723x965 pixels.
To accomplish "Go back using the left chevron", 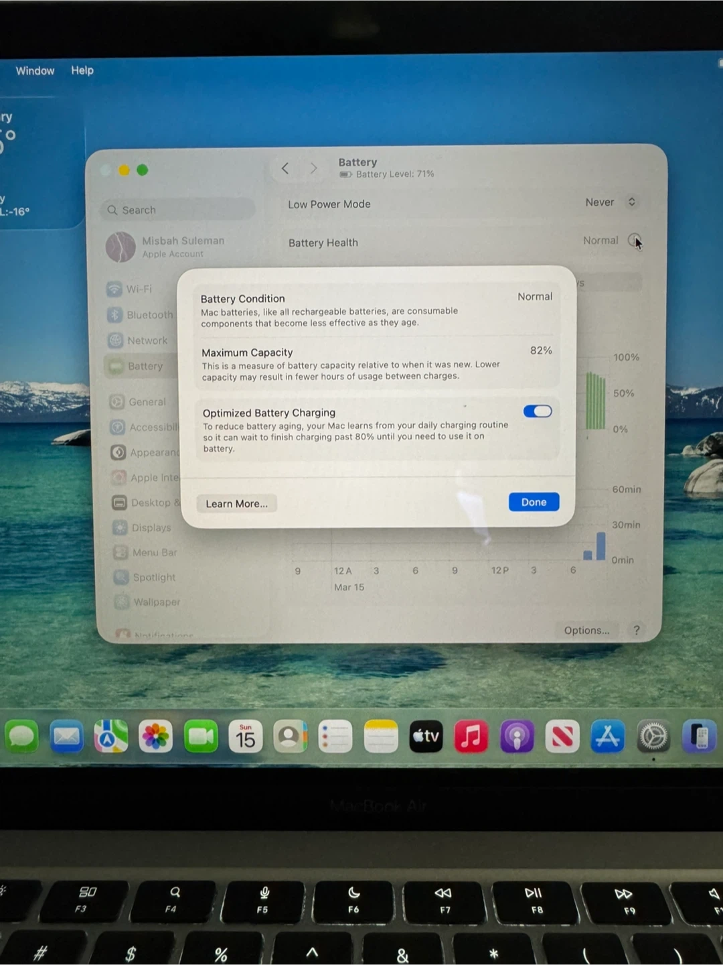I will coord(285,168).
